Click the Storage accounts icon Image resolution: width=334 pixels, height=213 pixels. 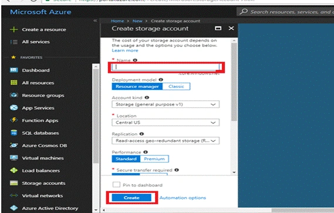pyautogui.click(x=14, y=183)
